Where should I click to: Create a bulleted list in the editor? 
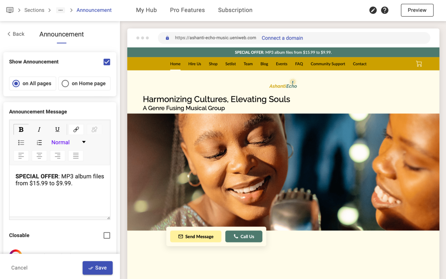21,143
